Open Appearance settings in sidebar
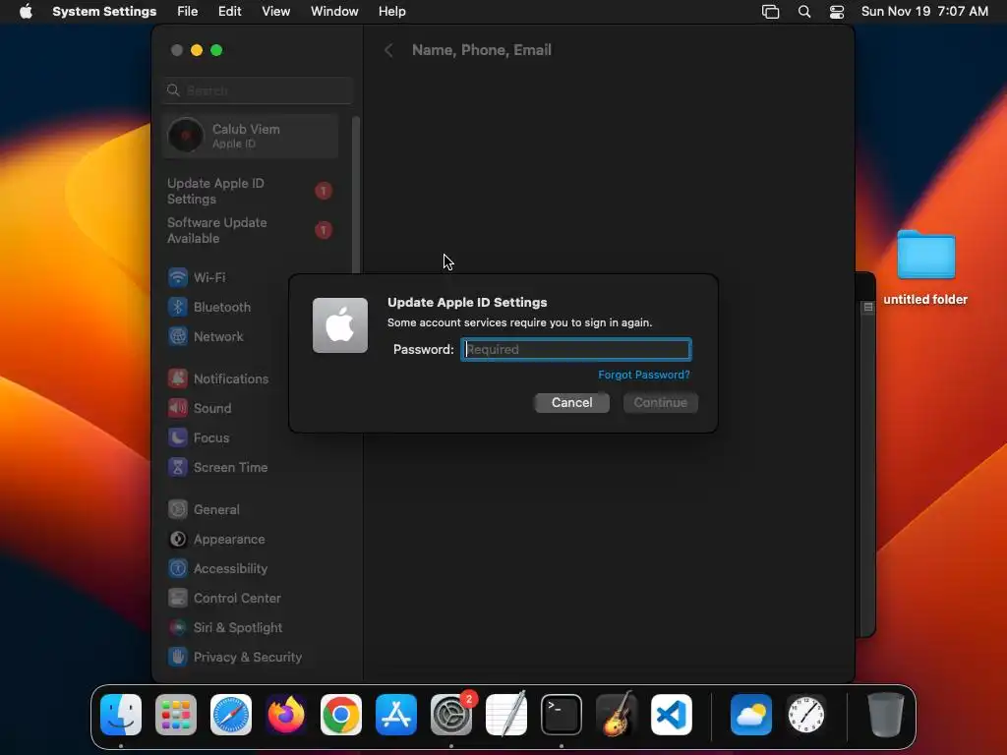 coord(251,540)
